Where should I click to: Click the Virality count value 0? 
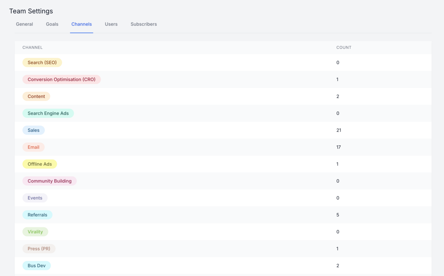pyautogui.click(x=337, y=232)
